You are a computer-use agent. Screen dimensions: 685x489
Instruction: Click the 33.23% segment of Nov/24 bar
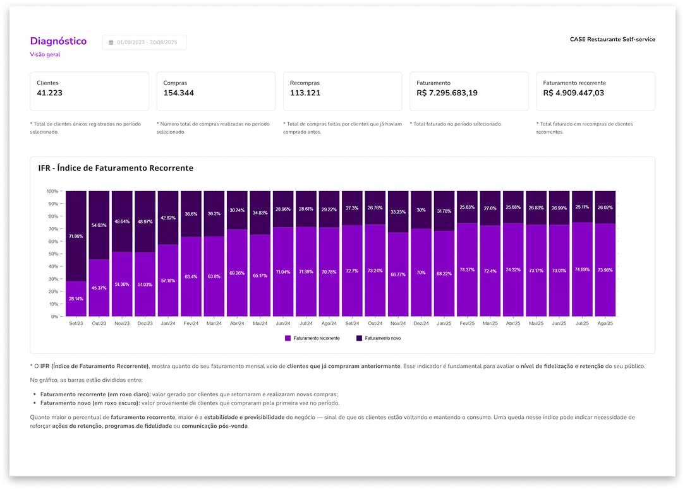click(x=397, y=212)
